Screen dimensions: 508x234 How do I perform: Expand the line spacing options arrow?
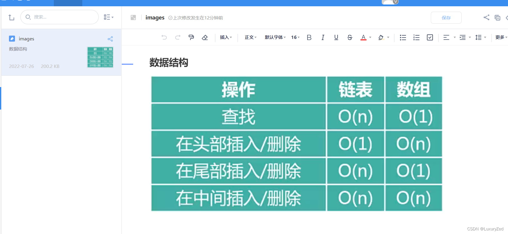(x=485, y=37)
